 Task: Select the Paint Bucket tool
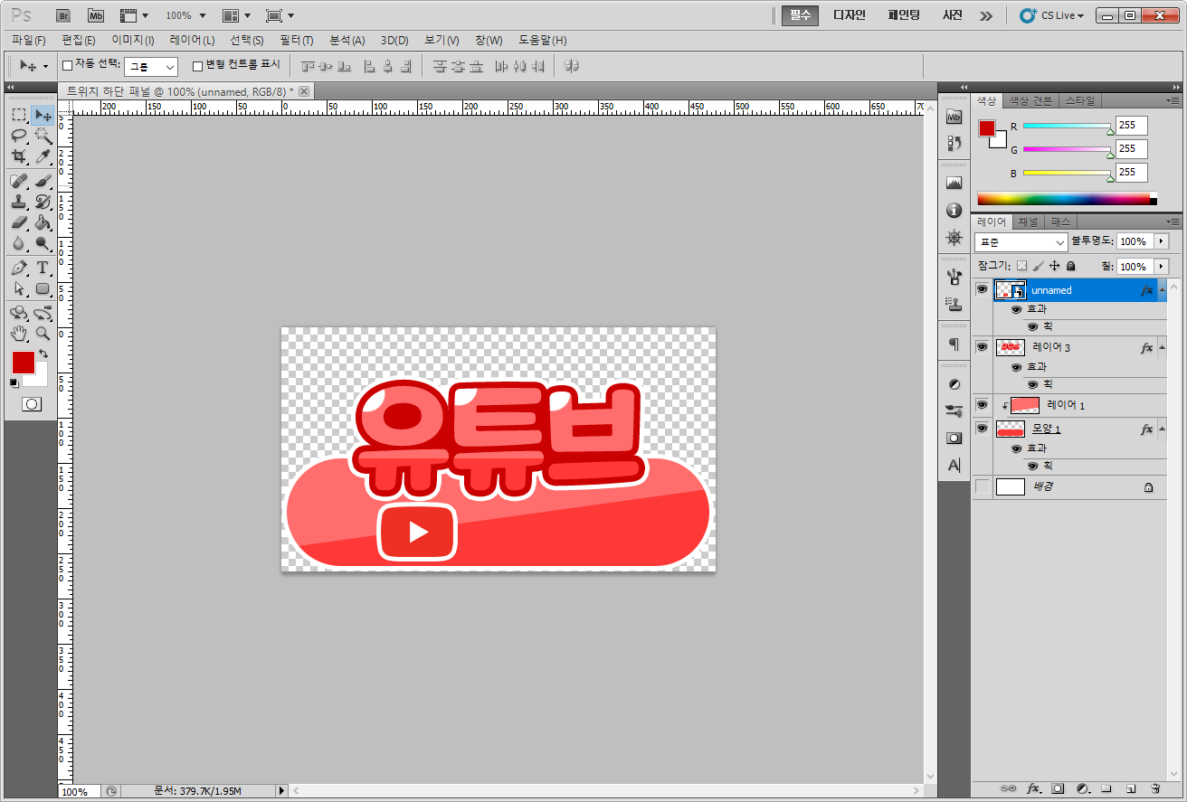pos(43,222)
